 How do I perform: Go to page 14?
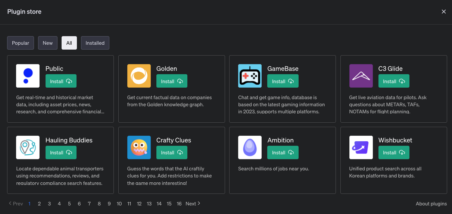coord(159,204)
